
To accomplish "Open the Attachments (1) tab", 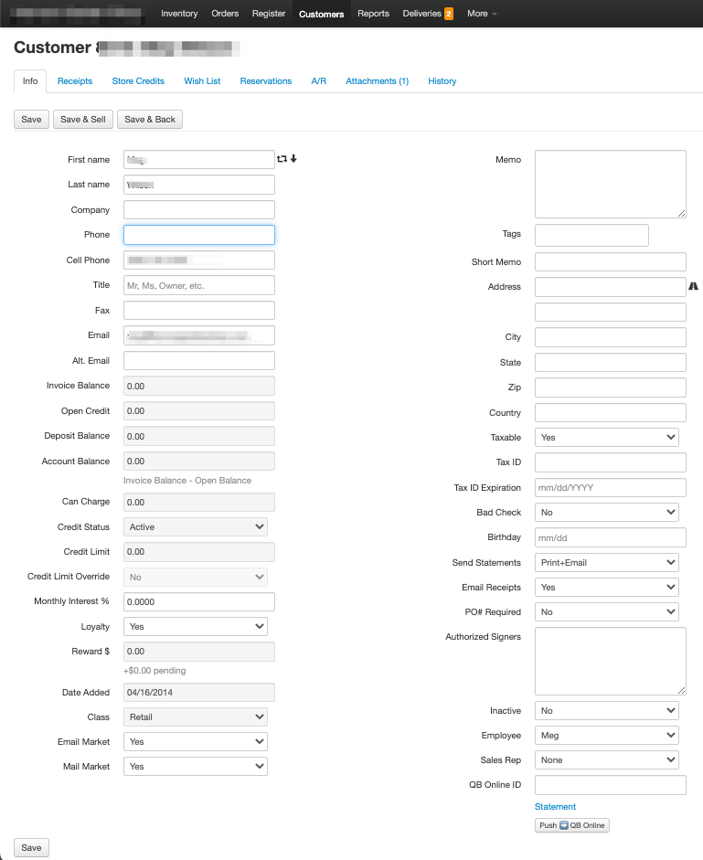I will point(377,81).
